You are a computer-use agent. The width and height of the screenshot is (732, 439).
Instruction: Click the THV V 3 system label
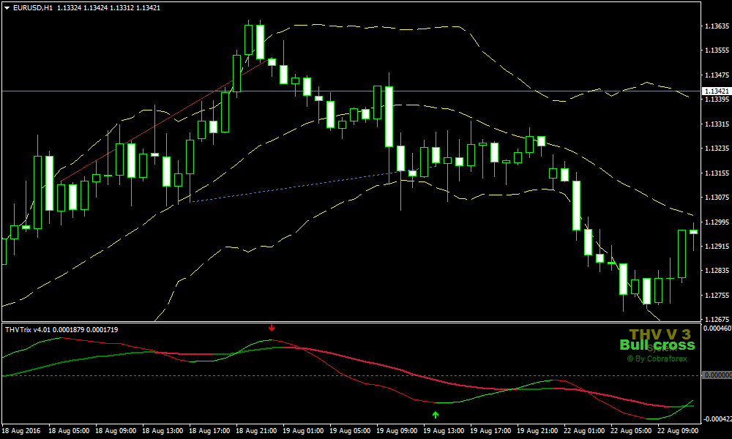pyautogui.click(x=660, y=334)
